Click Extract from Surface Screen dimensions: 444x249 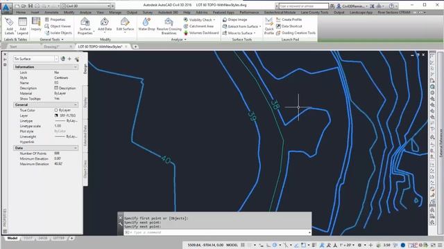[x=240, y=26]
